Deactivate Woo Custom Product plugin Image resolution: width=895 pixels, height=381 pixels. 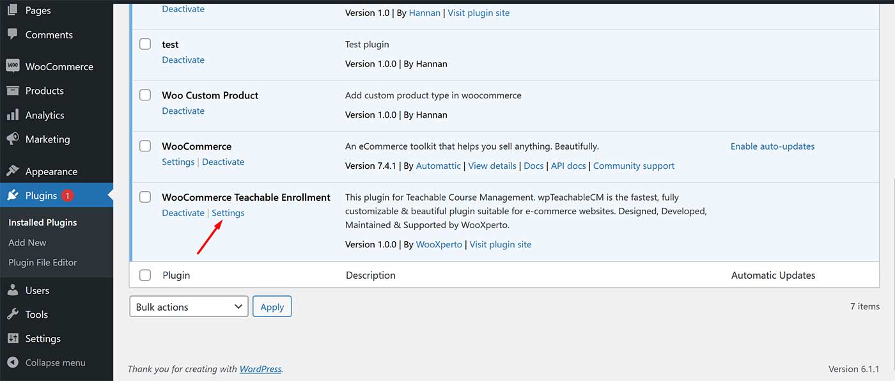[x=183, y=111]
